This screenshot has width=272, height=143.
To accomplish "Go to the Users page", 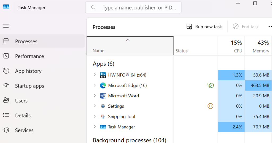I will (42, 101).
